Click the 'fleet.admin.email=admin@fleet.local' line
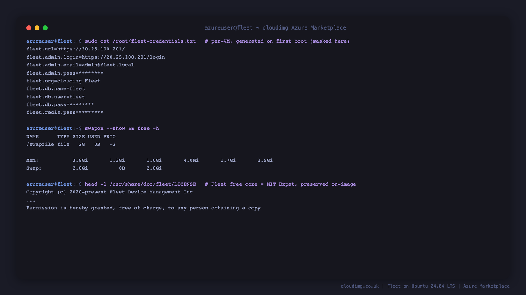Viewport: 526px width, 295px height. 80,65
